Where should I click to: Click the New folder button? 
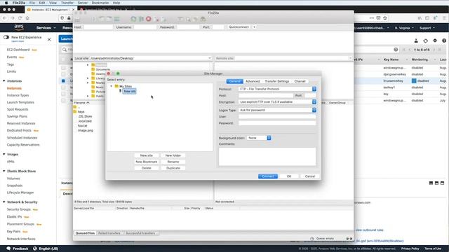point(173,155)
